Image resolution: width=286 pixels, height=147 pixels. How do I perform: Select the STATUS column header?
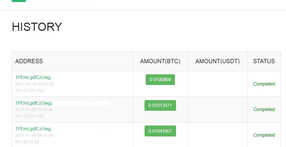point(264,61)
